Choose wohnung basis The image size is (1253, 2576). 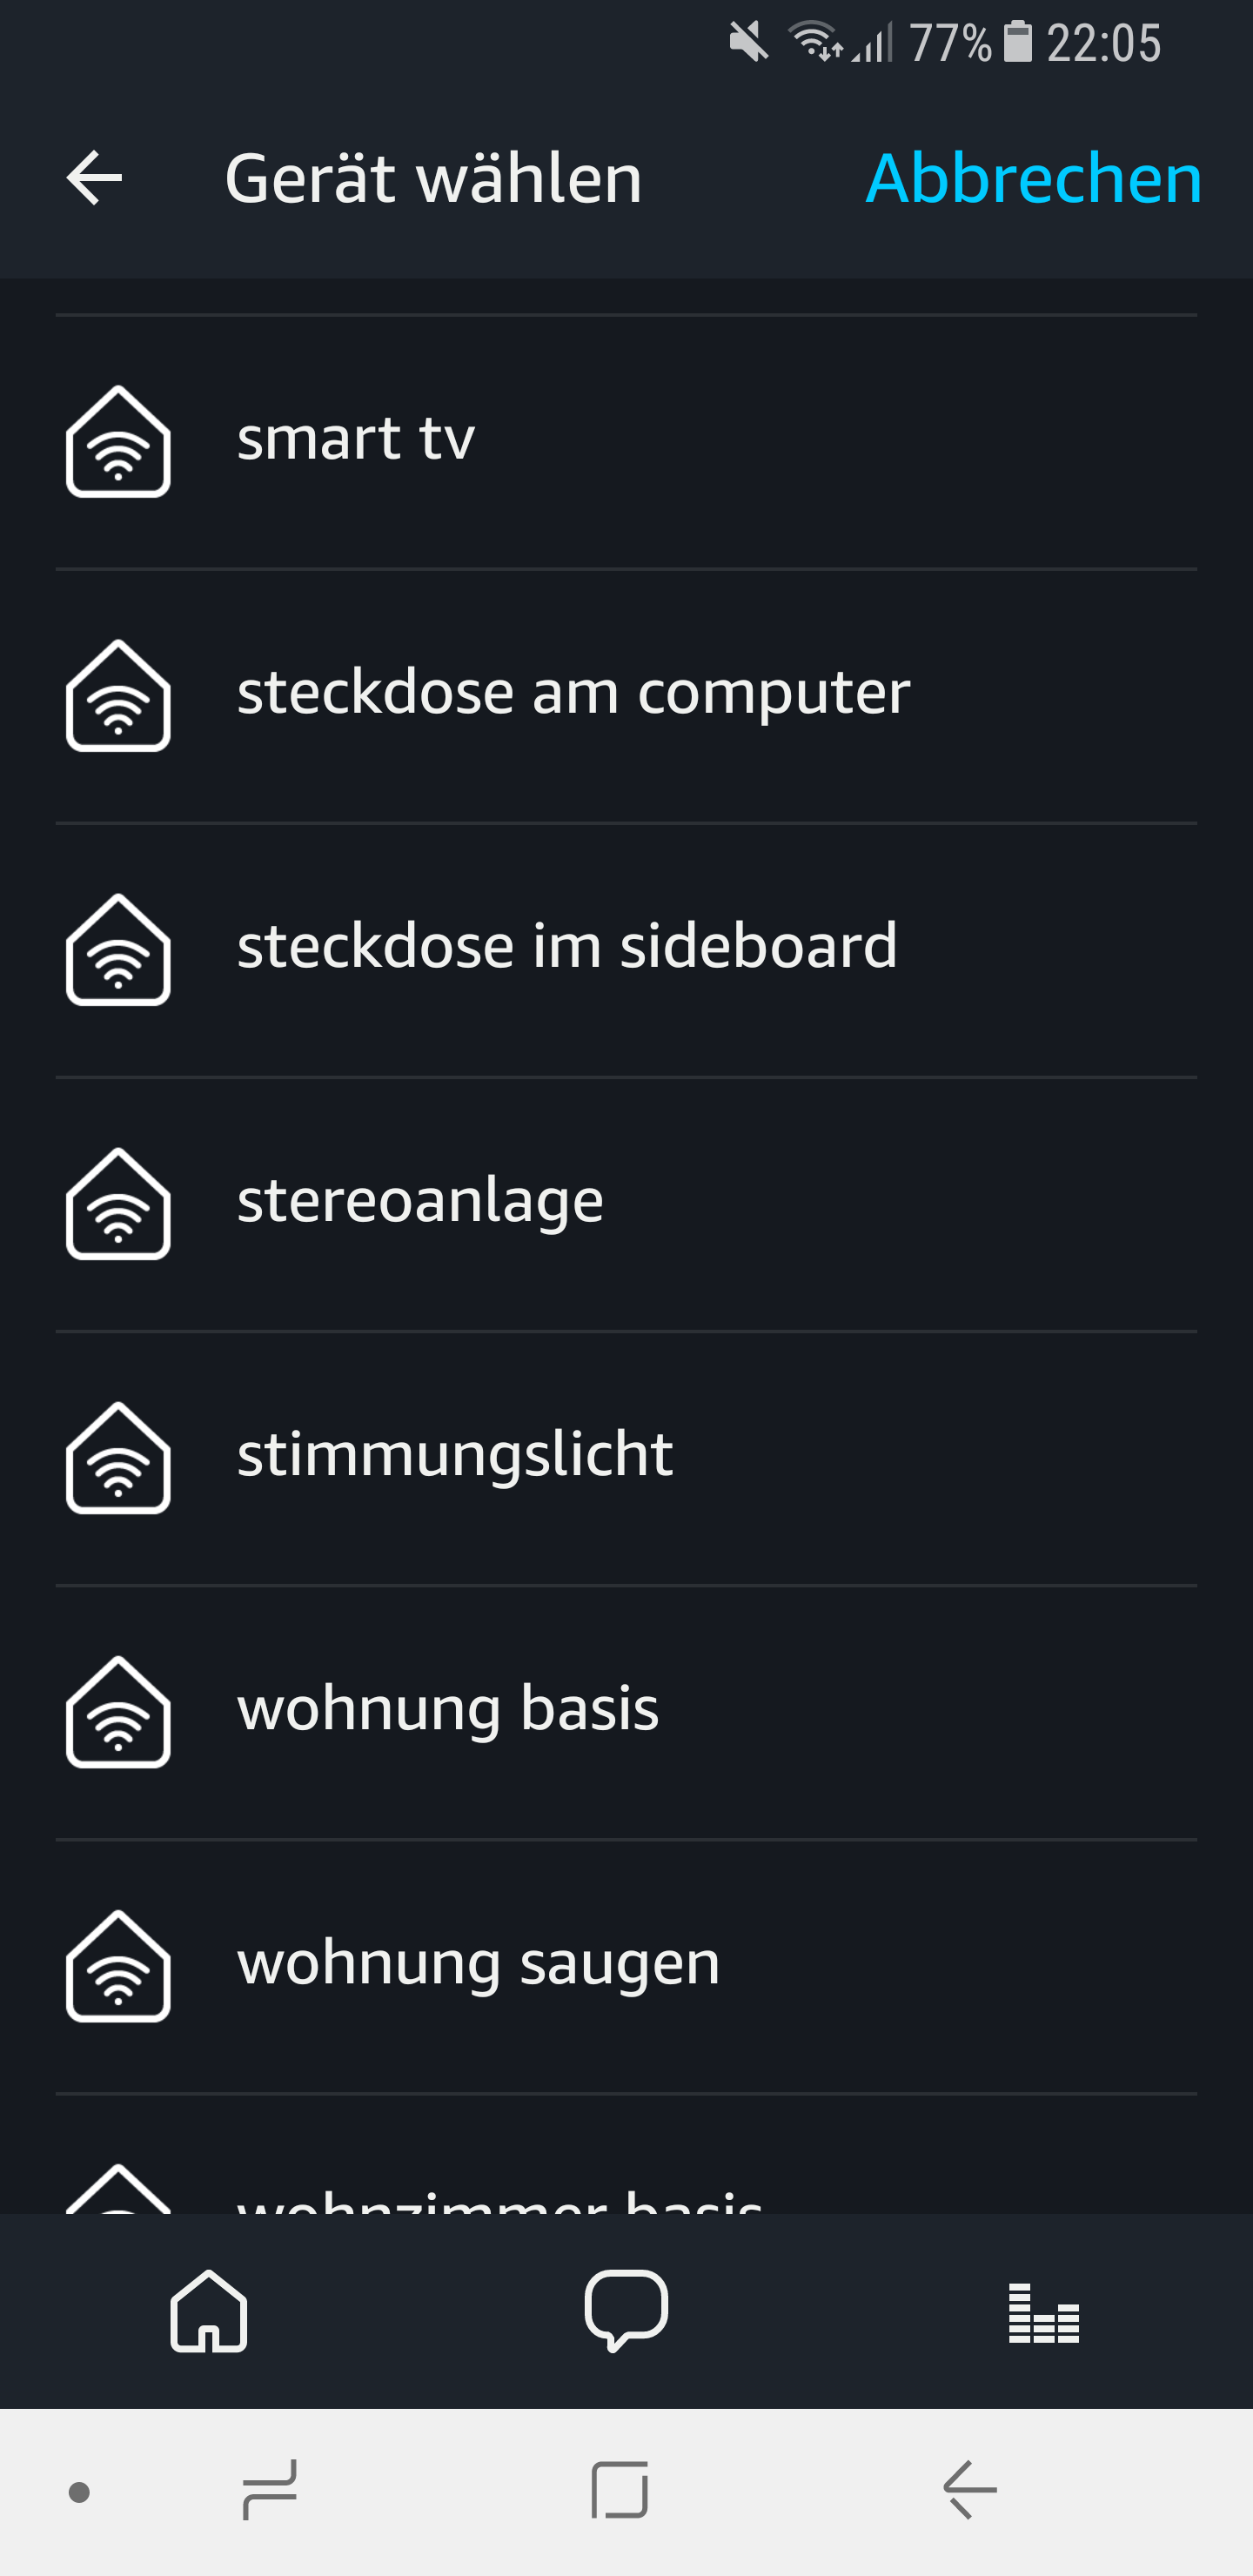448,1708
